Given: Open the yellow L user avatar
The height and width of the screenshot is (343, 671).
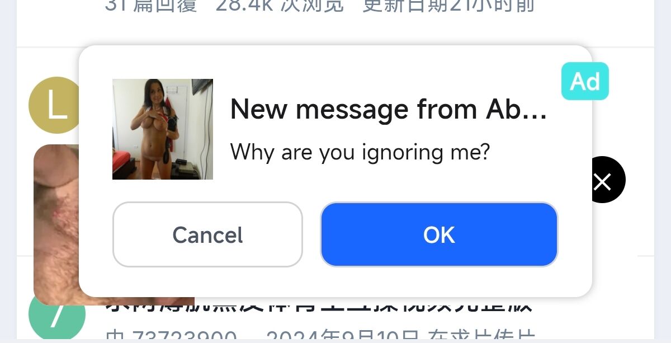Looking at the screenshot, I should [x=55, y=105].
